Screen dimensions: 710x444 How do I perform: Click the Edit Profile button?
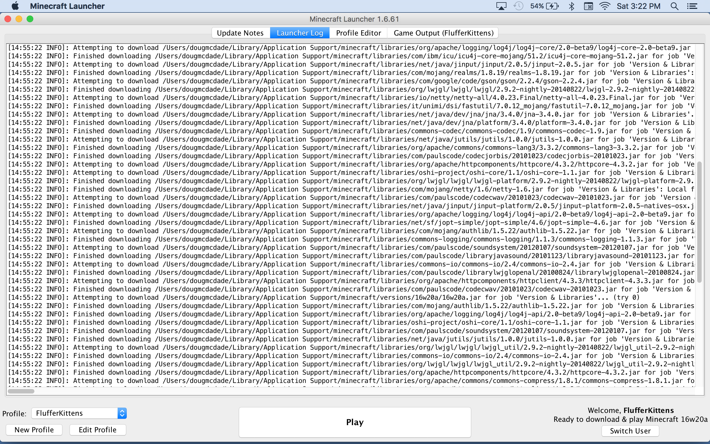97,430
